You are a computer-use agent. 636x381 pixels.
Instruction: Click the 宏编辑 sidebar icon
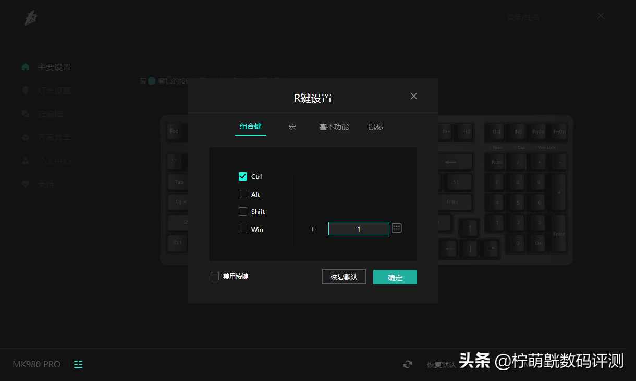click(x=26, y=114)
